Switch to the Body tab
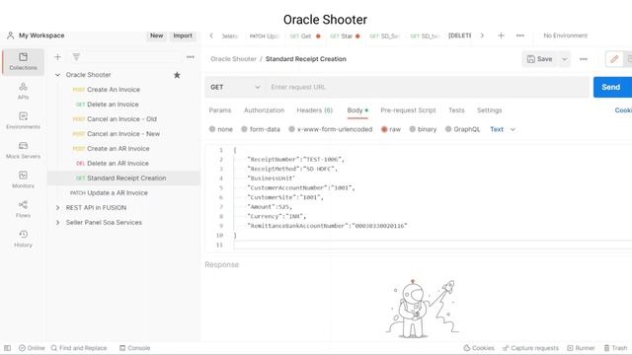 click(x=357, y=110)
